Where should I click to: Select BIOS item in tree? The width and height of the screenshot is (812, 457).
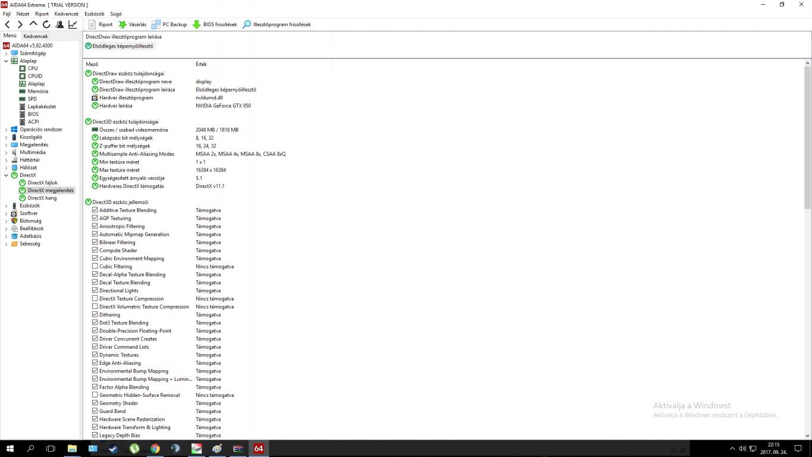(33, 114)
